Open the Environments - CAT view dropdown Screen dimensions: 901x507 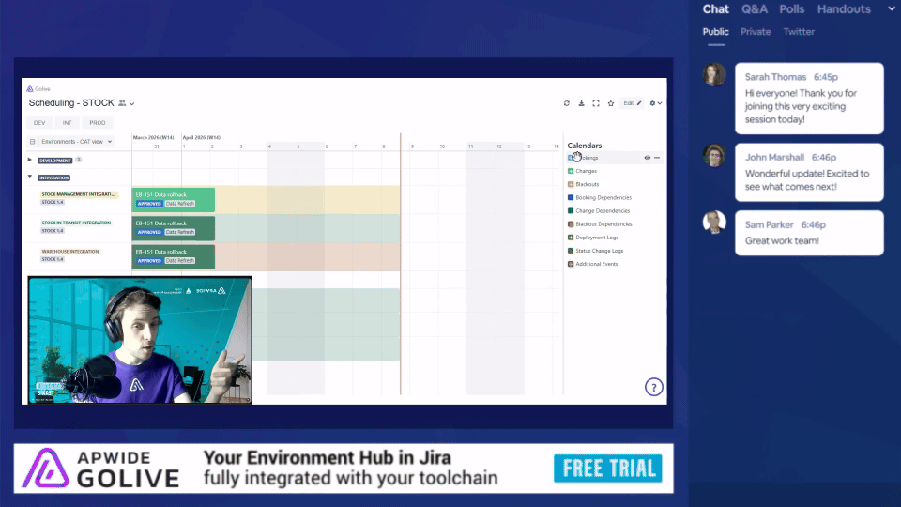coord(76,142)
